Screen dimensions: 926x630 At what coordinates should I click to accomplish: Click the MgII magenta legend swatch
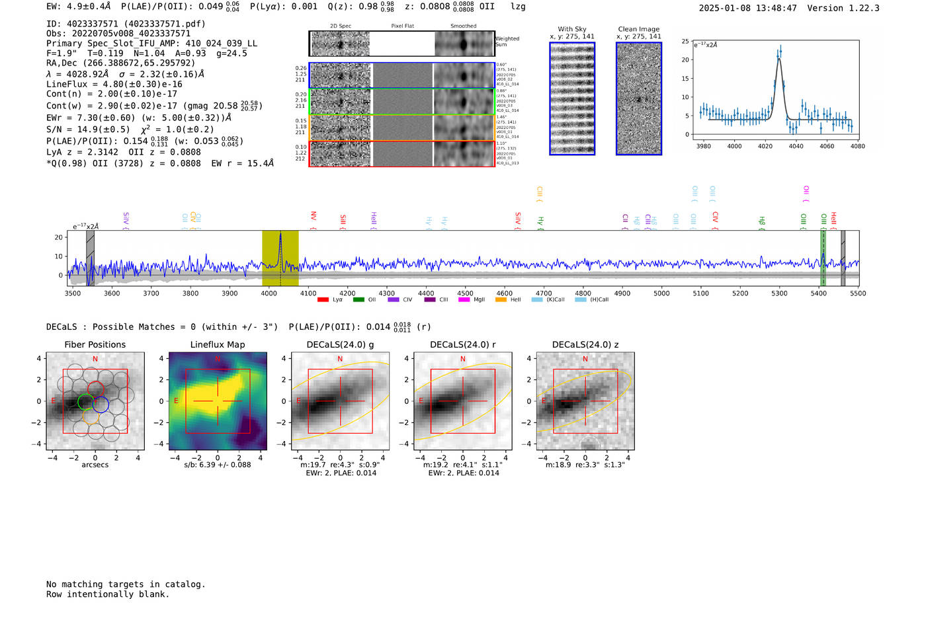pos(464,300)
